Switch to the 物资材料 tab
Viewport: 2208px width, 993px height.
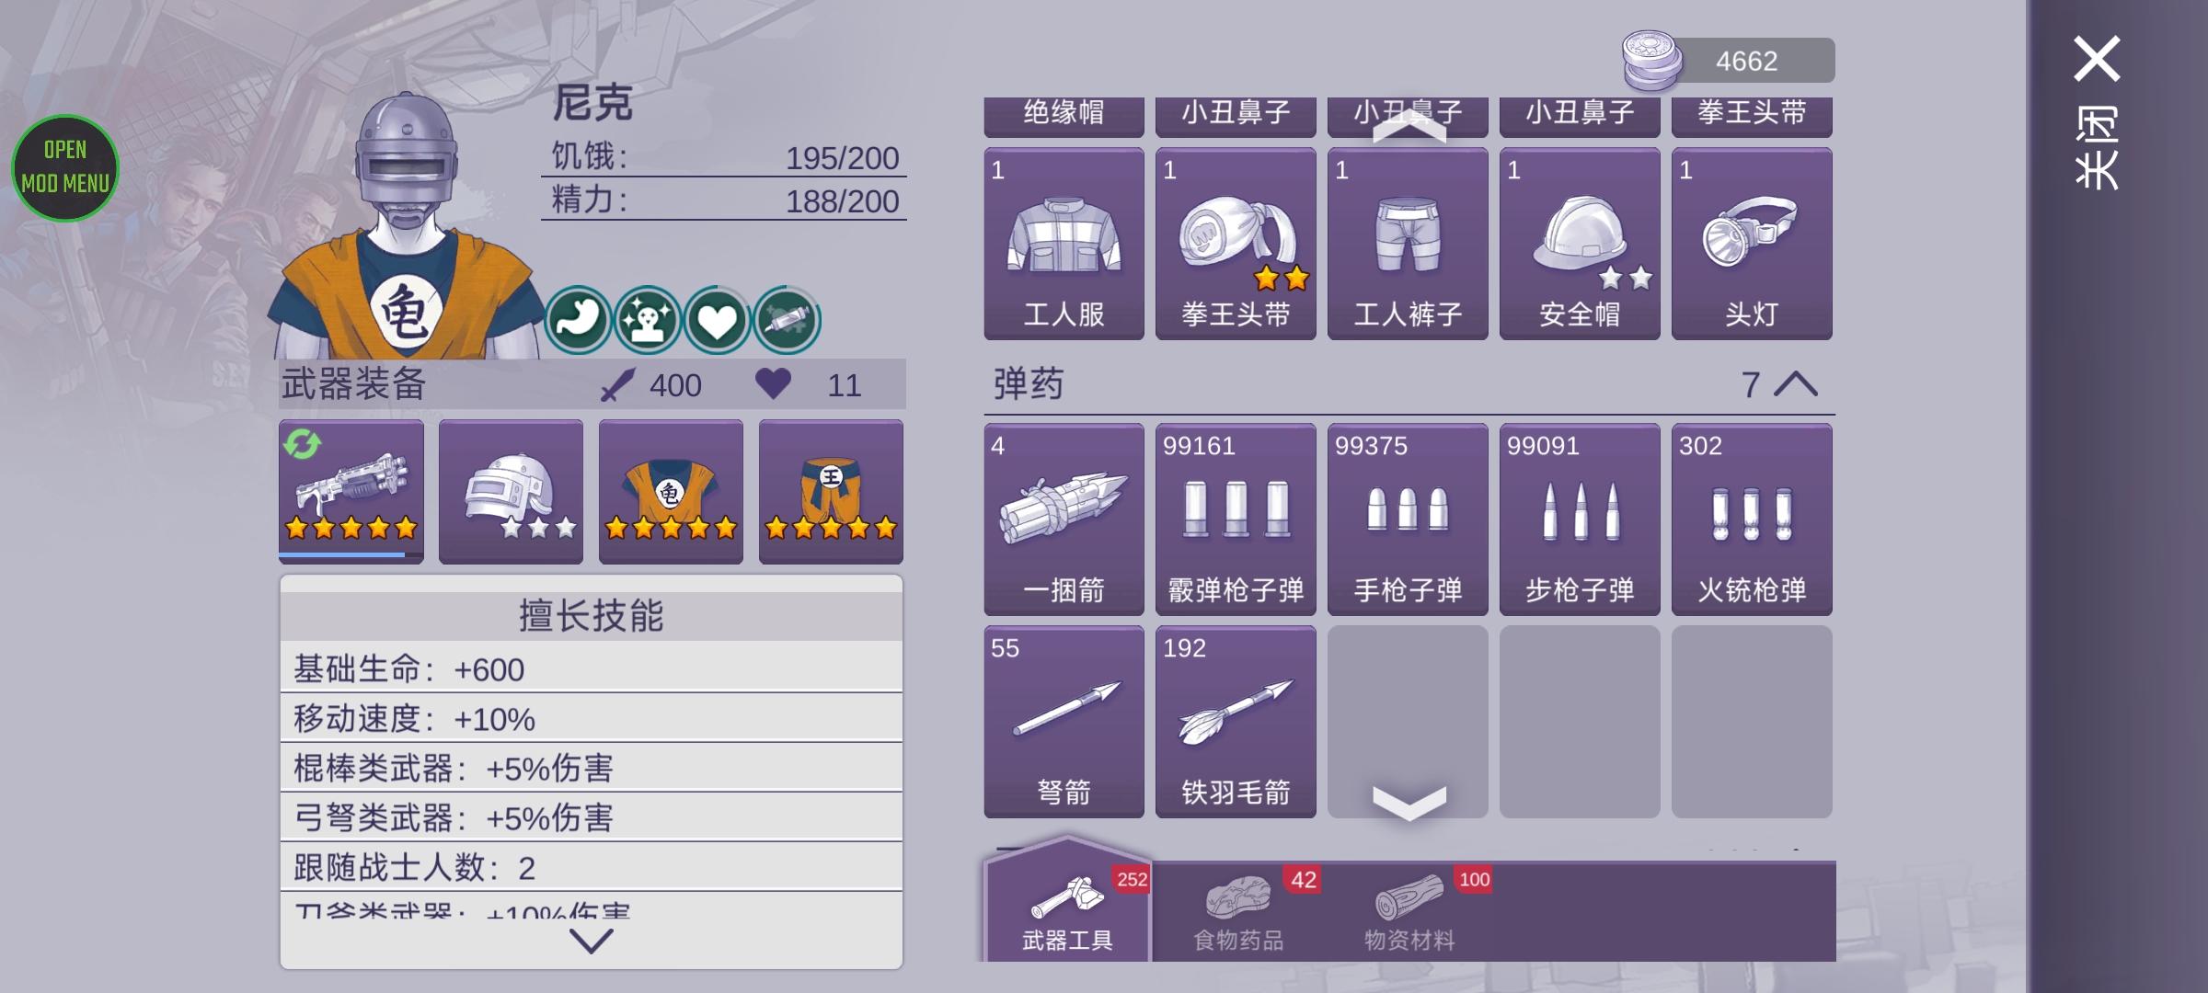pyautogui.click(x=1409, y=912)
